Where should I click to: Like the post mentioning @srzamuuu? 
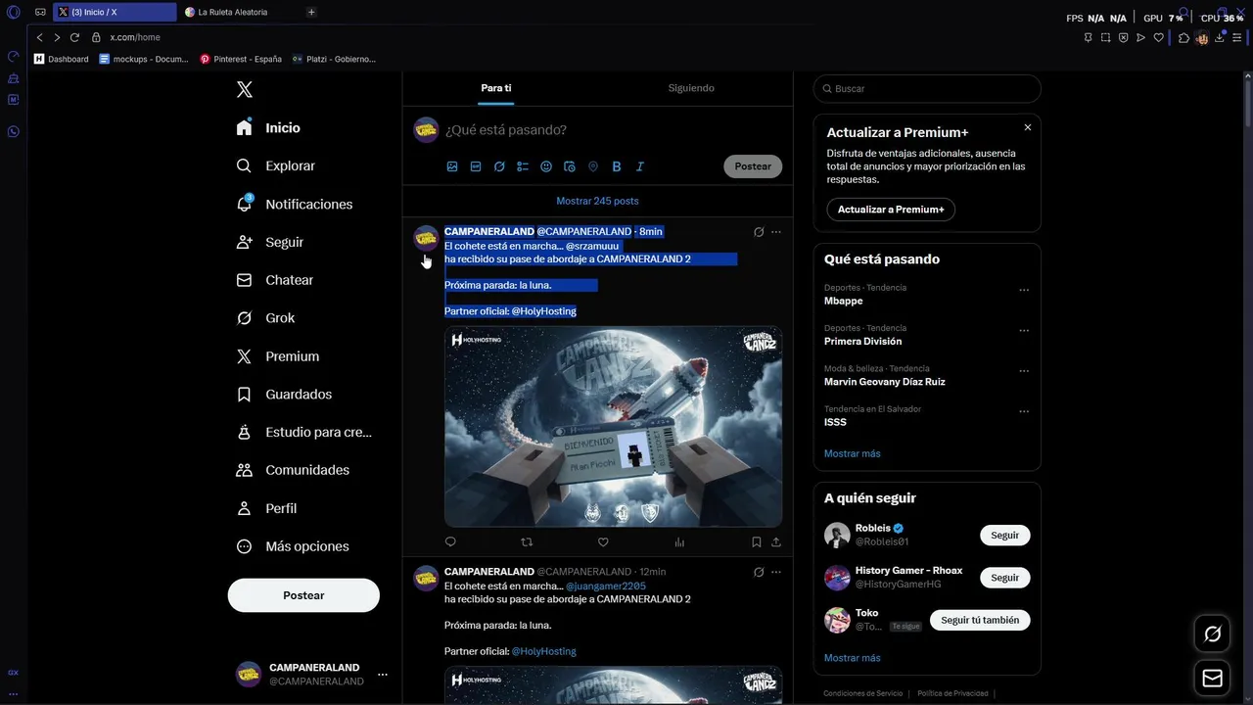[603, 541]
